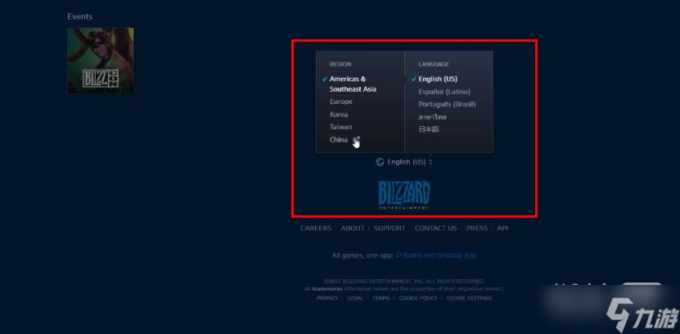
Task: Open the LEGAL link
Action: (x=355, y=298)
